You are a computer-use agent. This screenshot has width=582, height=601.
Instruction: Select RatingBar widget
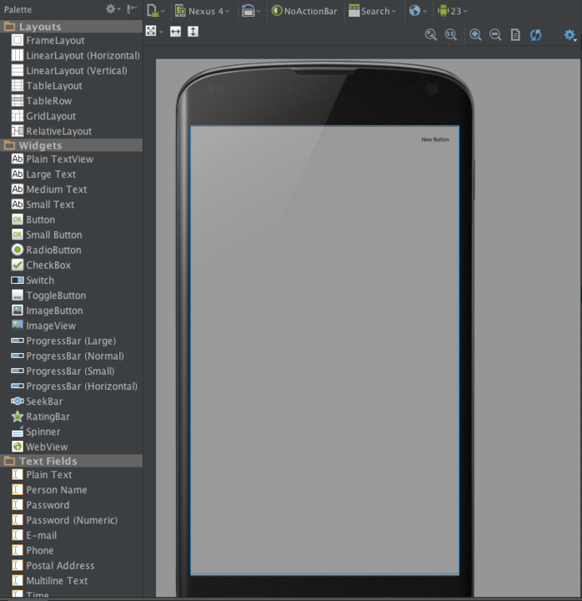(71, 417)
